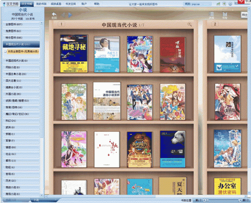Open the 我的魔兽 book cover
Image resolution: width=251 pixels, height=203 pixels.
pos(140,150)
